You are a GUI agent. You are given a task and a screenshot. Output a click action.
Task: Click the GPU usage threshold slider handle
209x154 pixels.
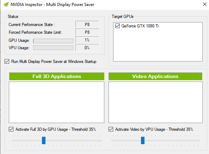coord(44,140)
